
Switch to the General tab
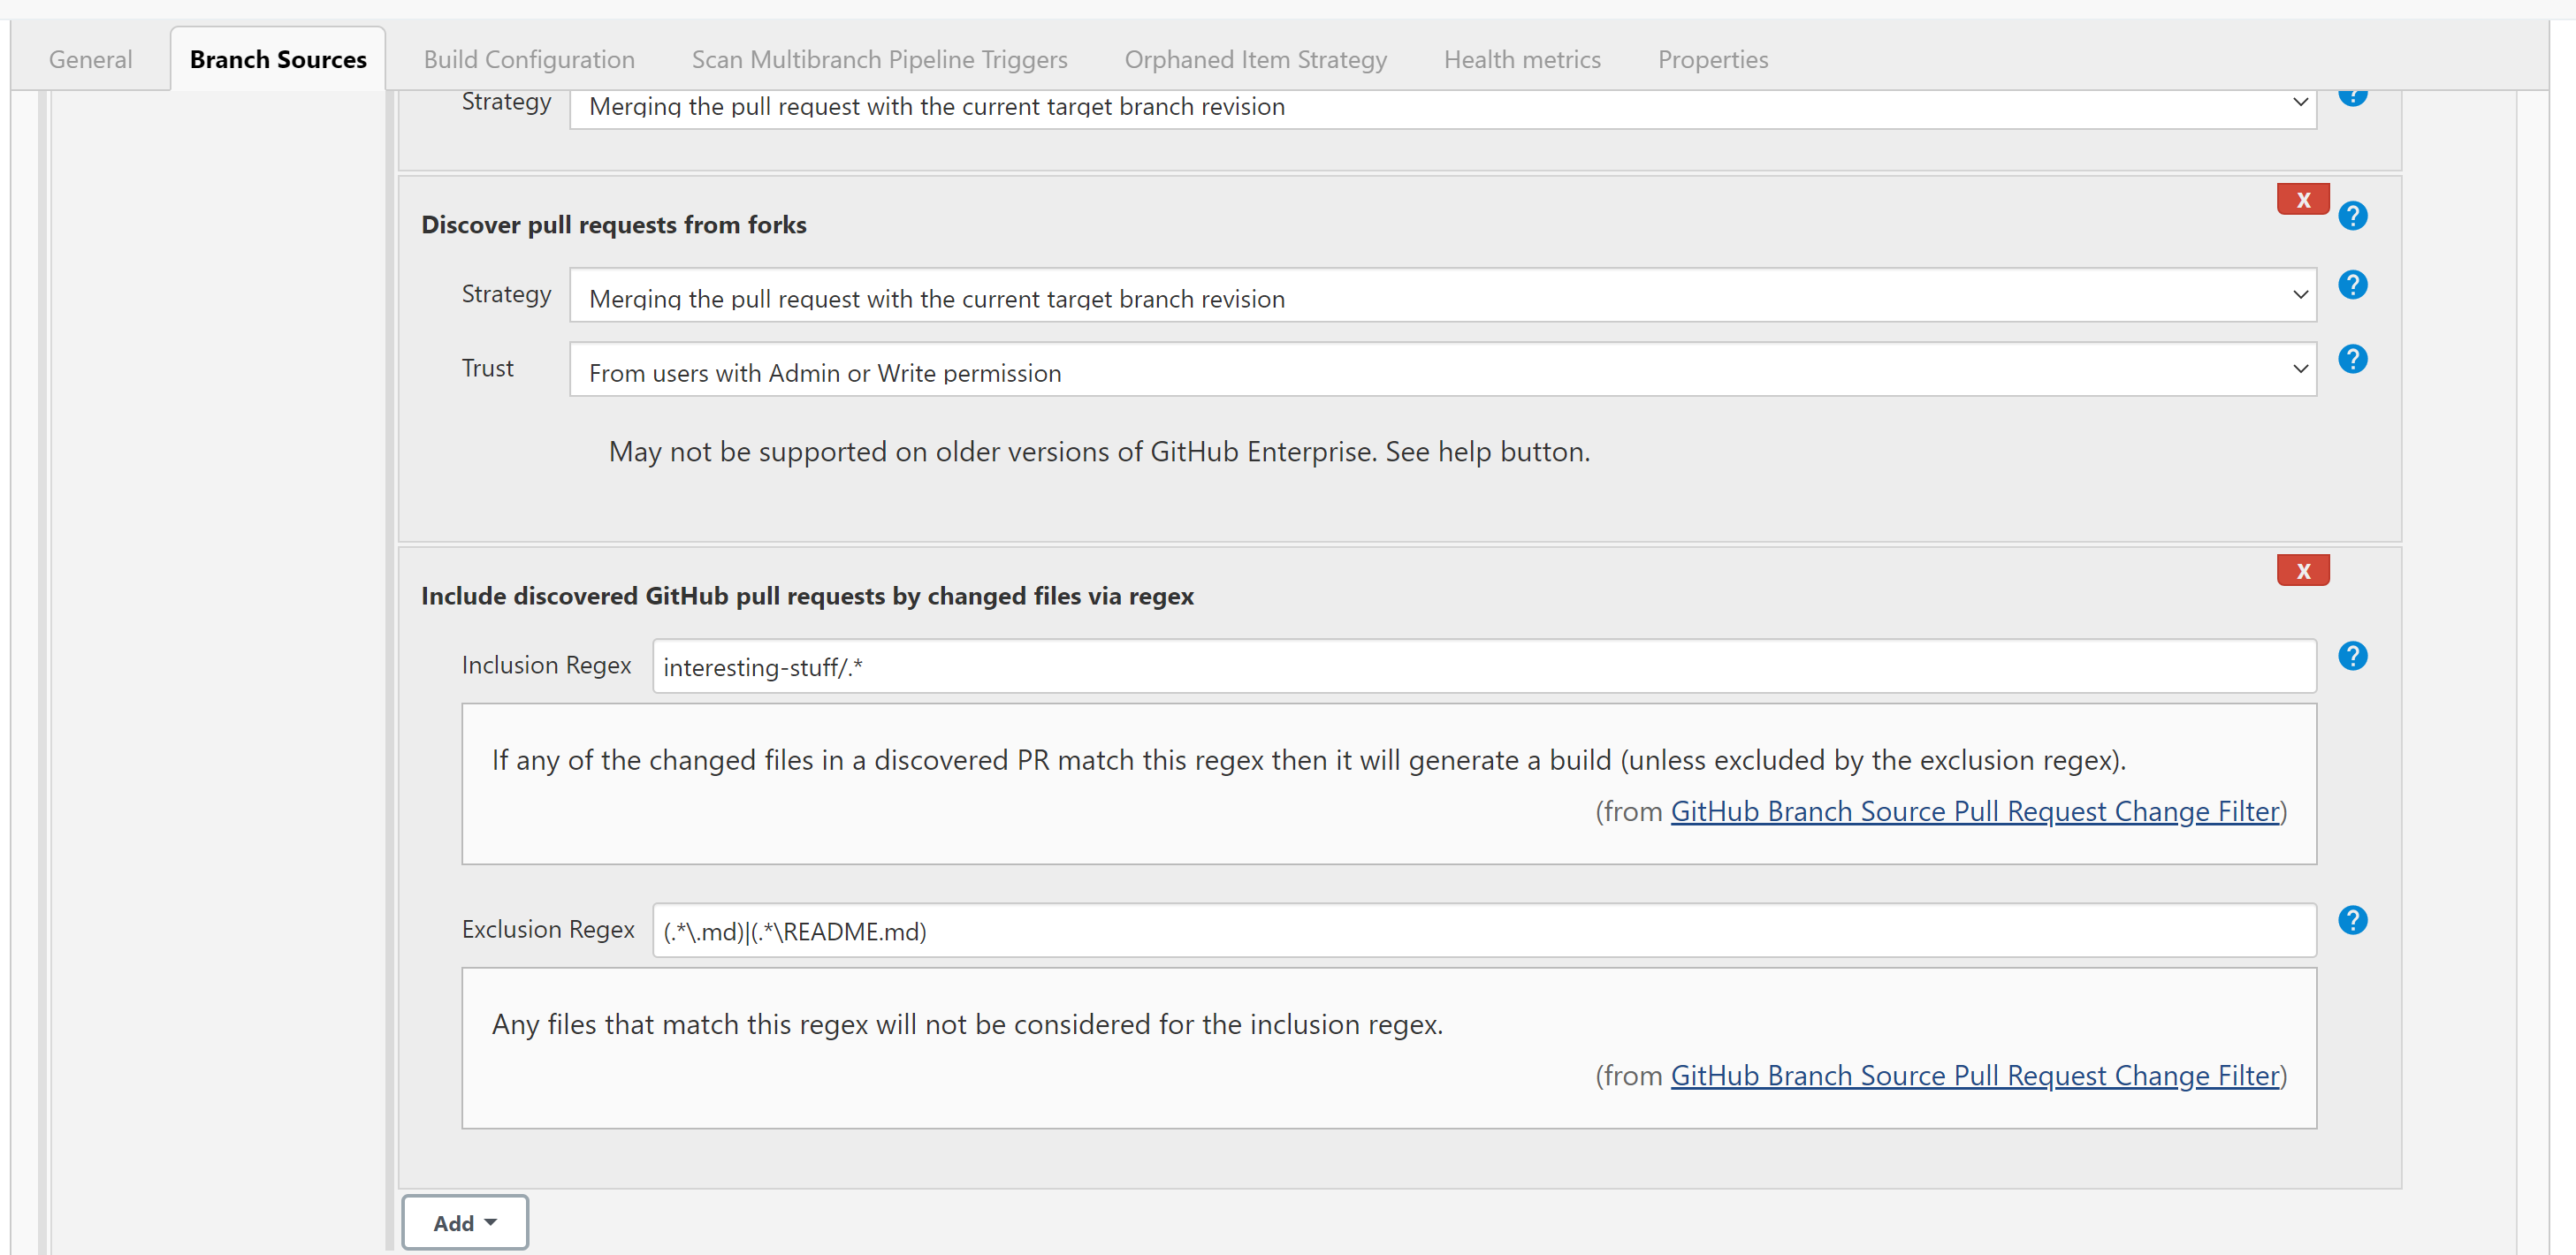click(x=92, y=57)
